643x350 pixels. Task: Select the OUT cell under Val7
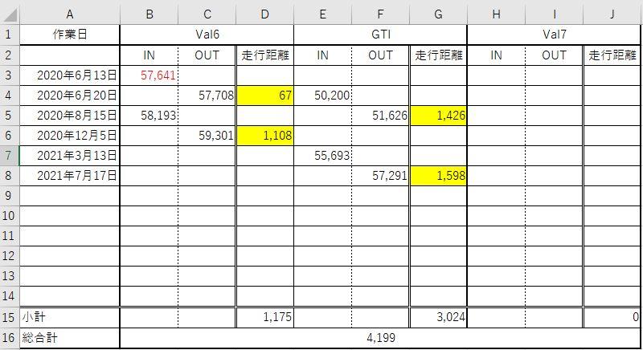554,55
